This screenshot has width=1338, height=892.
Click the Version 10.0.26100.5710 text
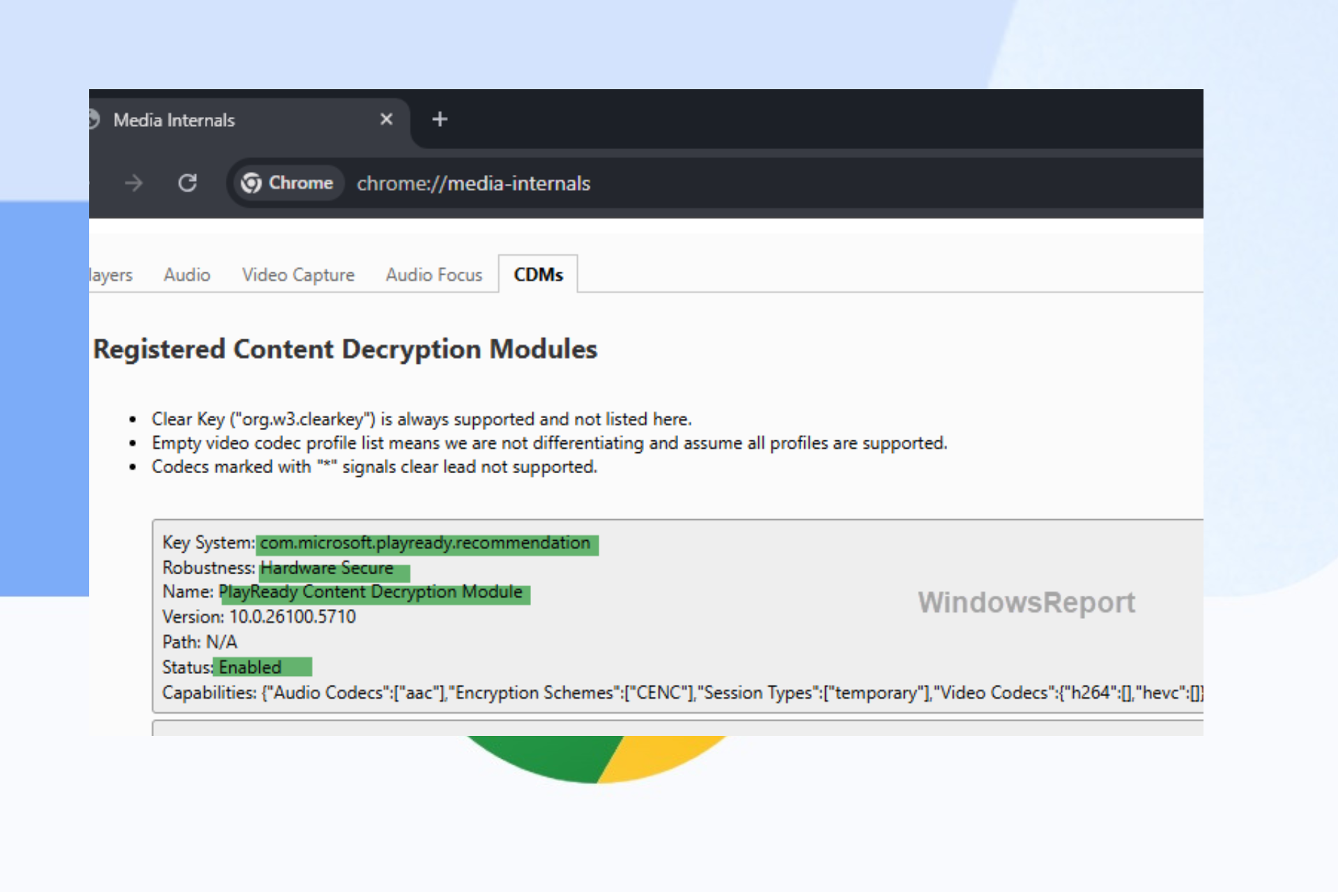pyautogui.click(x=258, y=617)
